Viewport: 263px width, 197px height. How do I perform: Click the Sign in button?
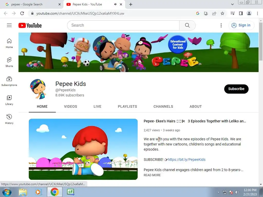(241, 25)
